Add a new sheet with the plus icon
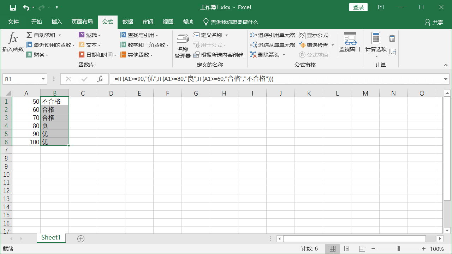Image resolution: width=452 pixels, height=254 pixels. tap(81, 239)
